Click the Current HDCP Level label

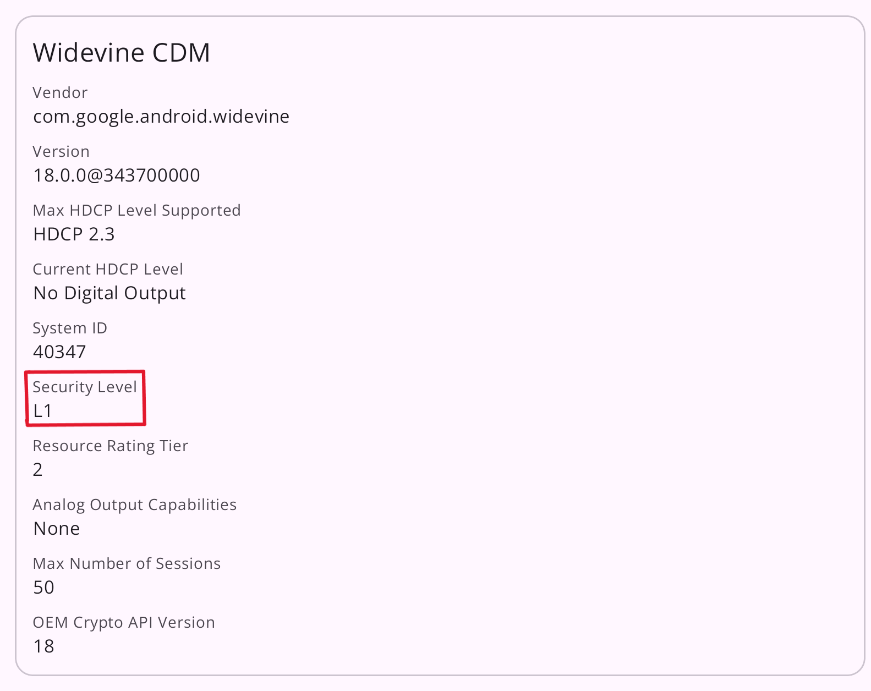(x=108, y=269)
